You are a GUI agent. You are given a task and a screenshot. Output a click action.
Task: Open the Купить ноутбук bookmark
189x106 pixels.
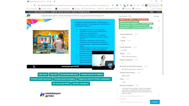63,9
